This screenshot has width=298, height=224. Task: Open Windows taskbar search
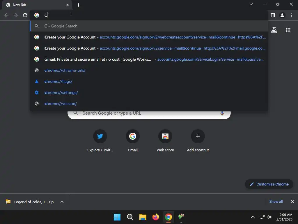130,217
